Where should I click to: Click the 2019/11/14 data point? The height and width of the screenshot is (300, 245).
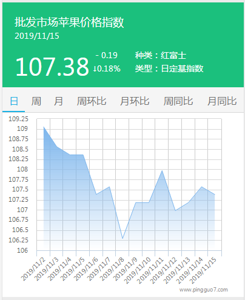point(201,187)
